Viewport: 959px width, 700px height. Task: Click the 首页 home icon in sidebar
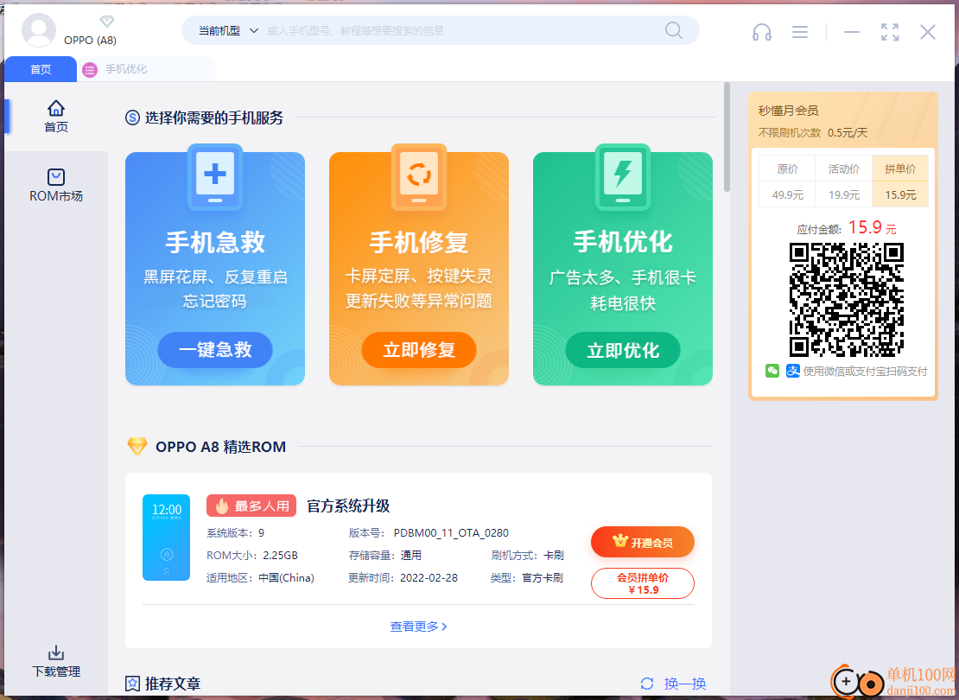pos(56,108)
